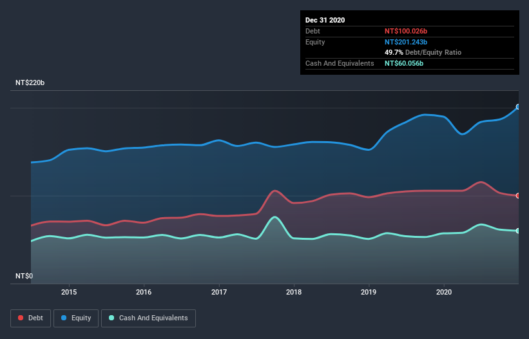Click the NT$60.056b cash value
This screenshot has width=529, height=339.
click(x=404, y=63)
